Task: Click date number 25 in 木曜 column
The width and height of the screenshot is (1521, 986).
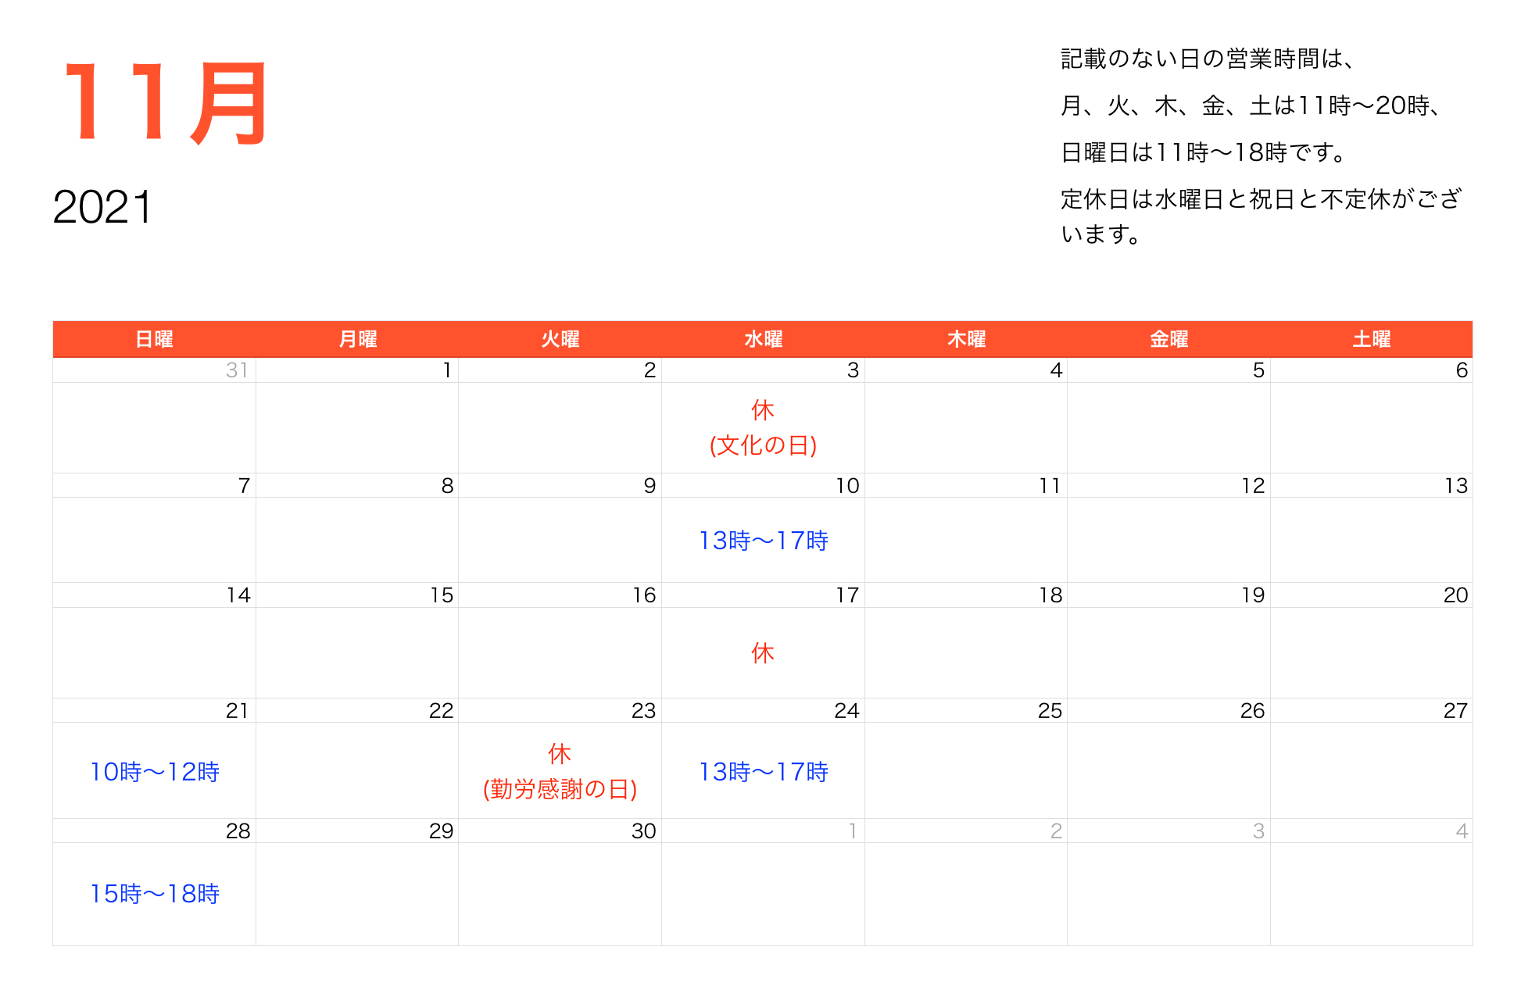Action: pos(1050,711)
